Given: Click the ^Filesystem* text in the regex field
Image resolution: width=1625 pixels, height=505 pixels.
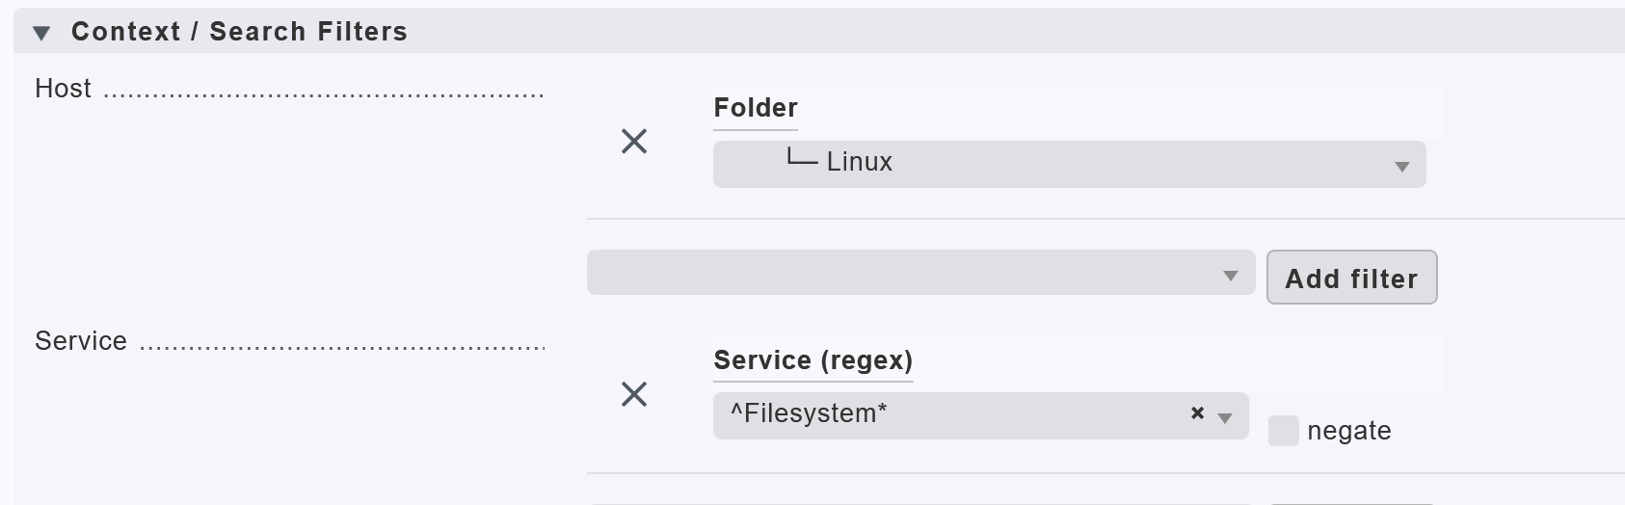Looking at the screenshot, I should [x=808, y=413].
